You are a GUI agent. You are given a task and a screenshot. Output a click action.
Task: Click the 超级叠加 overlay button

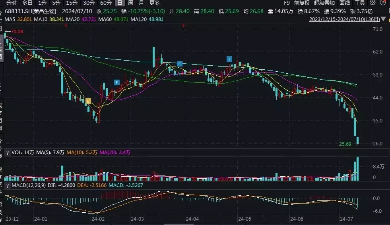(324, 3)
